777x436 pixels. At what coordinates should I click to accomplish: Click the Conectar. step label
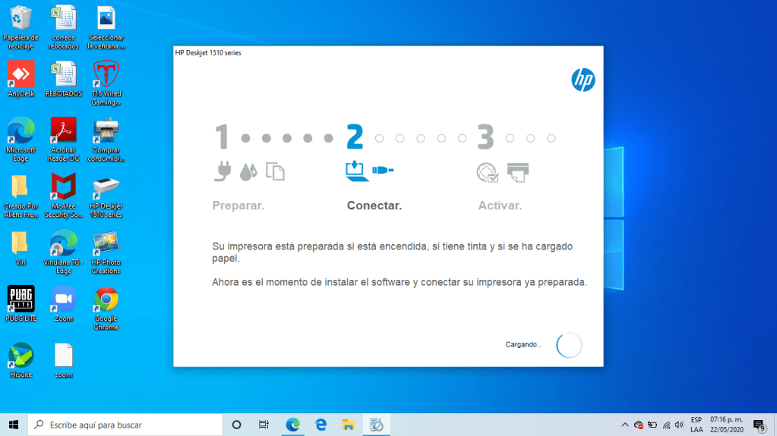pyautogui.click(x=374, y=205)
